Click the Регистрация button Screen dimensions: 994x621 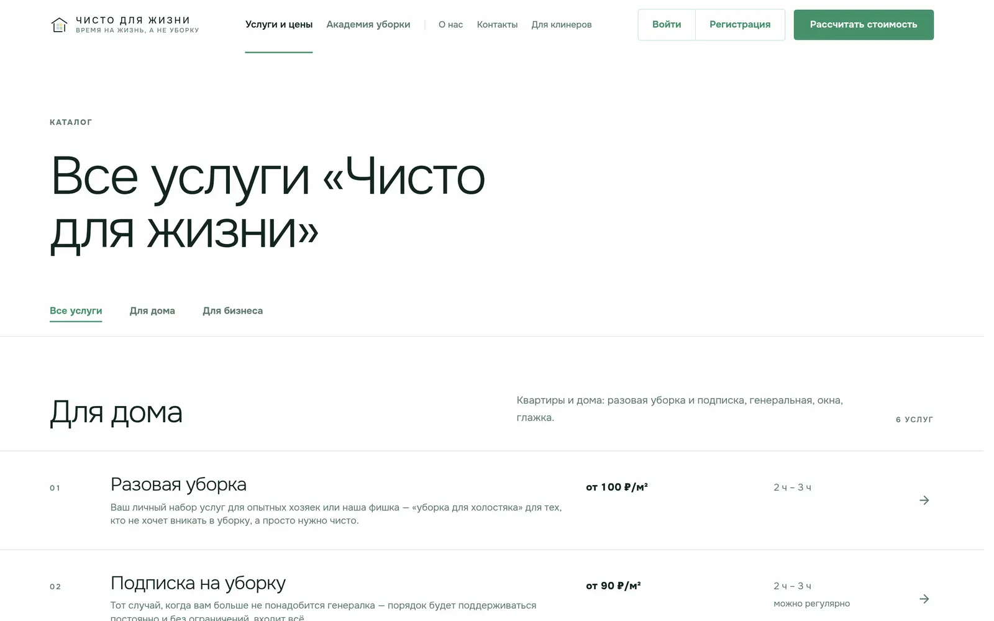click(x=740, y=25)
